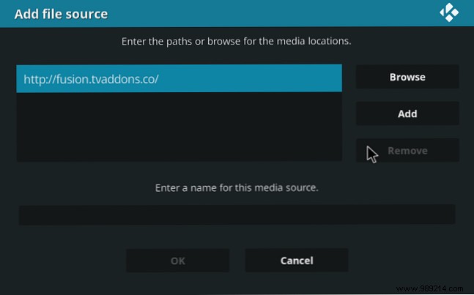
Task: Click the Kodi logo icon in the title bar
Action: tap(449, 12)
